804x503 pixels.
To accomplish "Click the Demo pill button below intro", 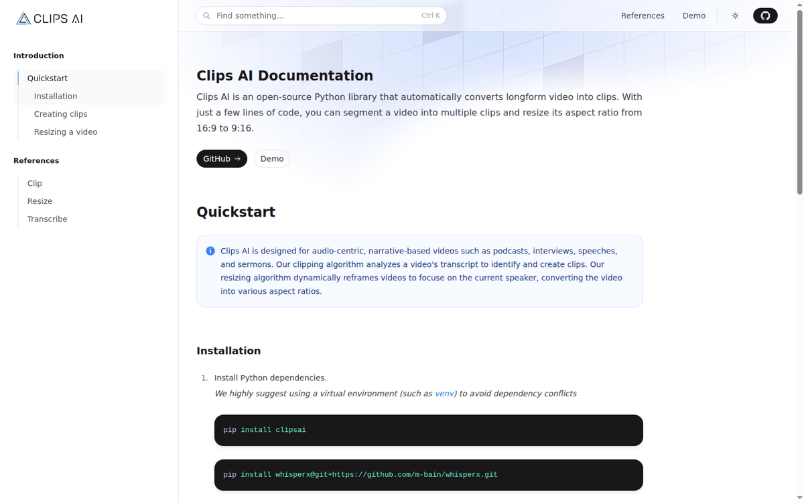I will point(272,159).
